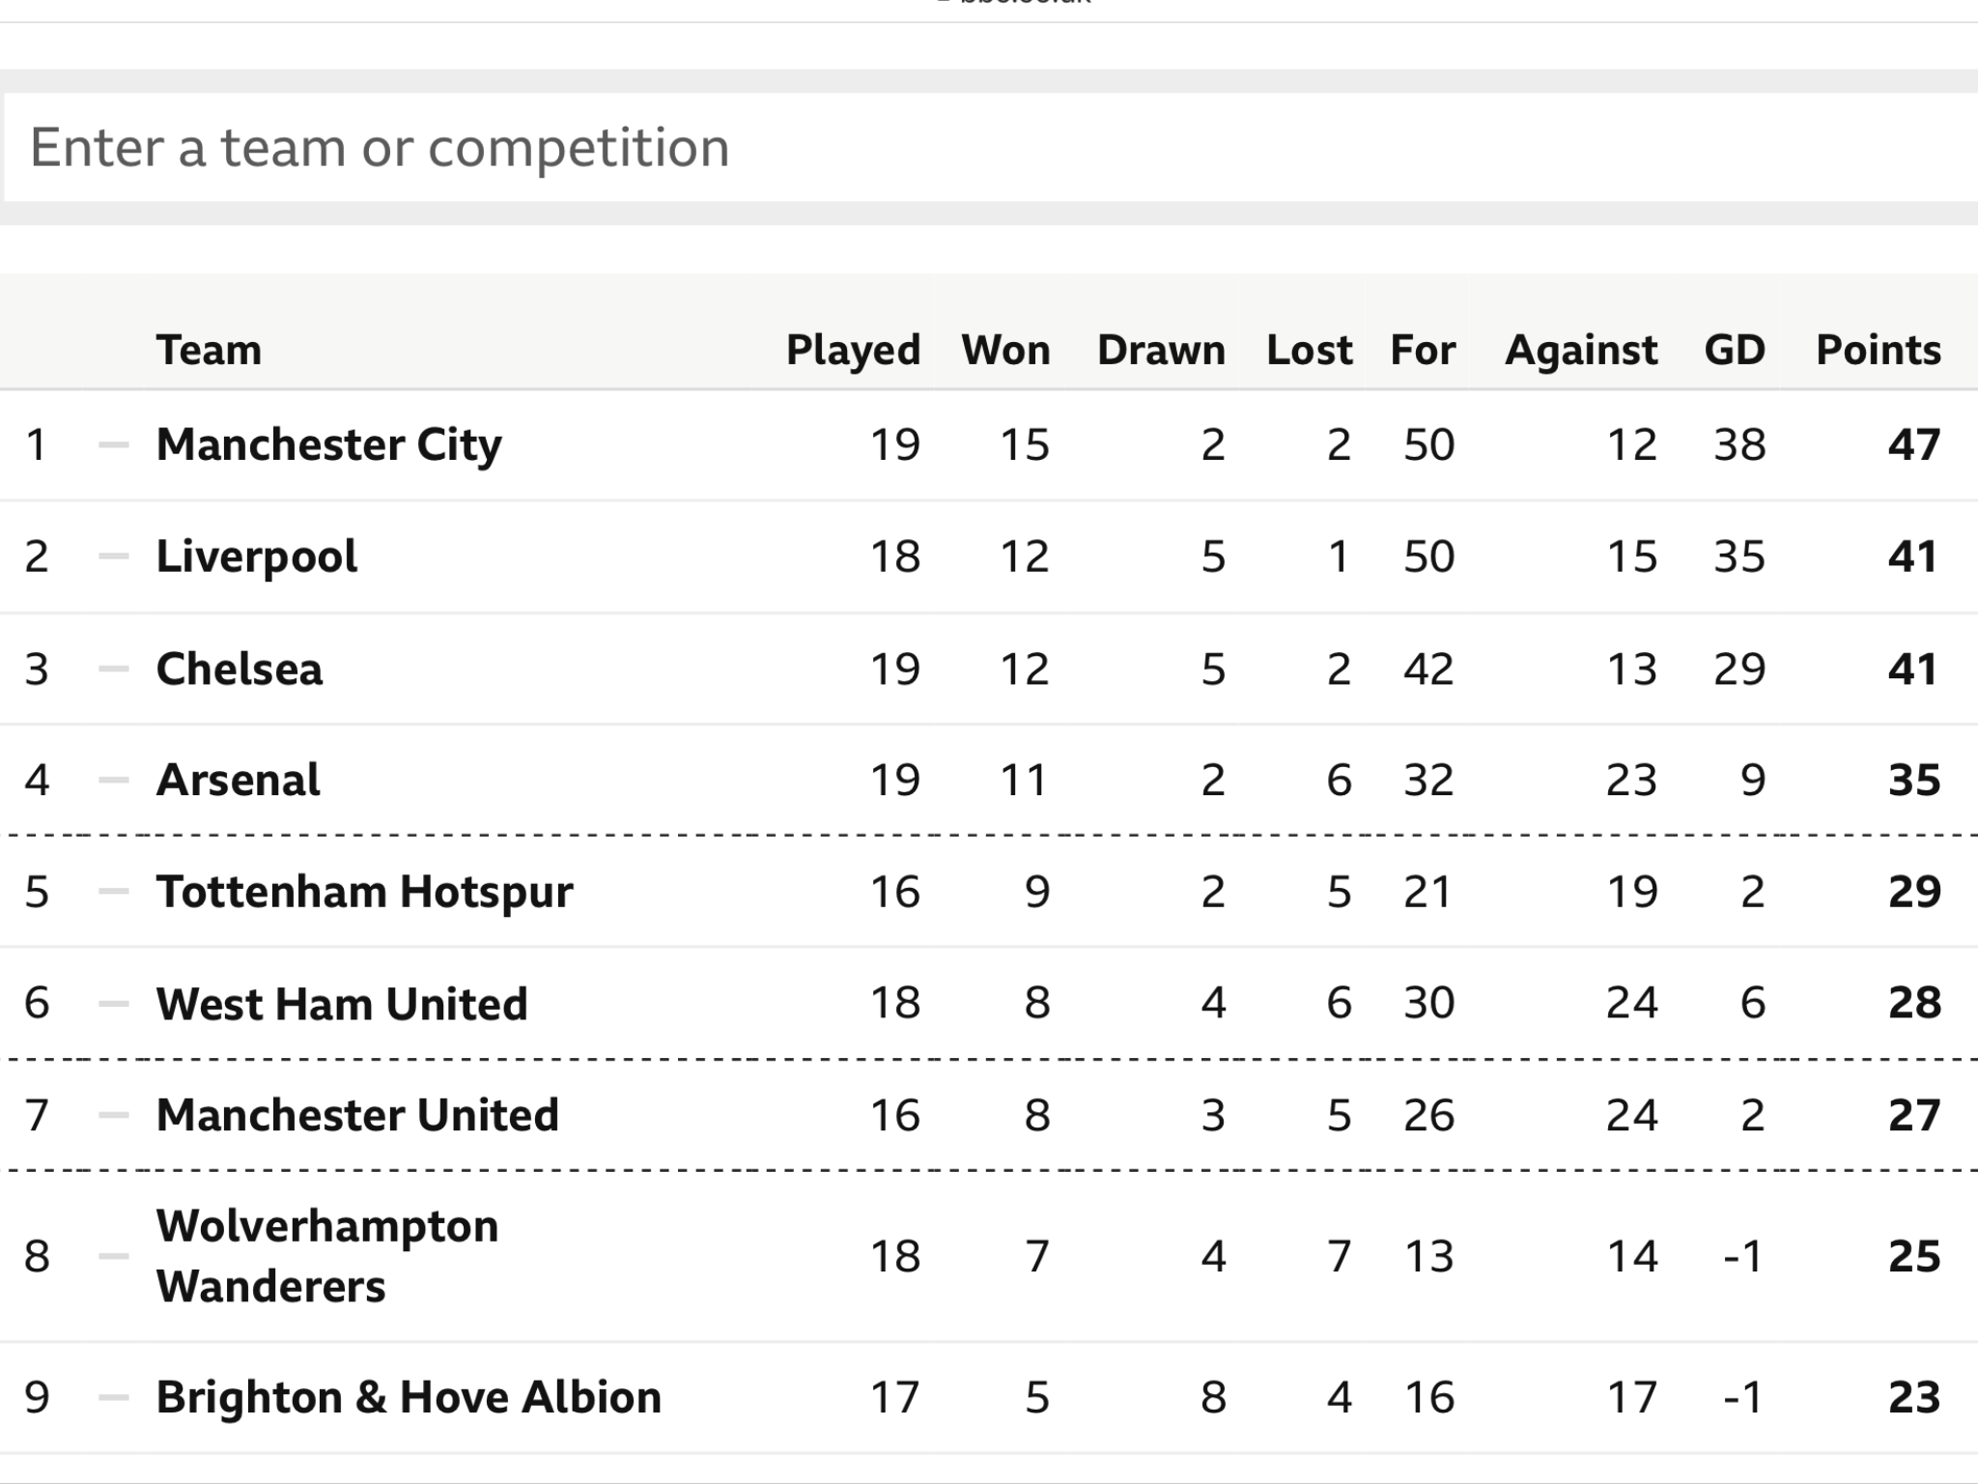Click Brighton's position change dash icon
This screenshot has width=1978, height=1484.
(114, 1397)
